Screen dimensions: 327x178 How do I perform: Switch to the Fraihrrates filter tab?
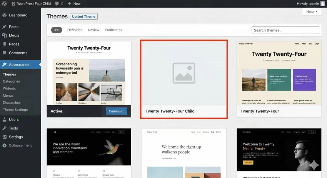click(113, 30)
